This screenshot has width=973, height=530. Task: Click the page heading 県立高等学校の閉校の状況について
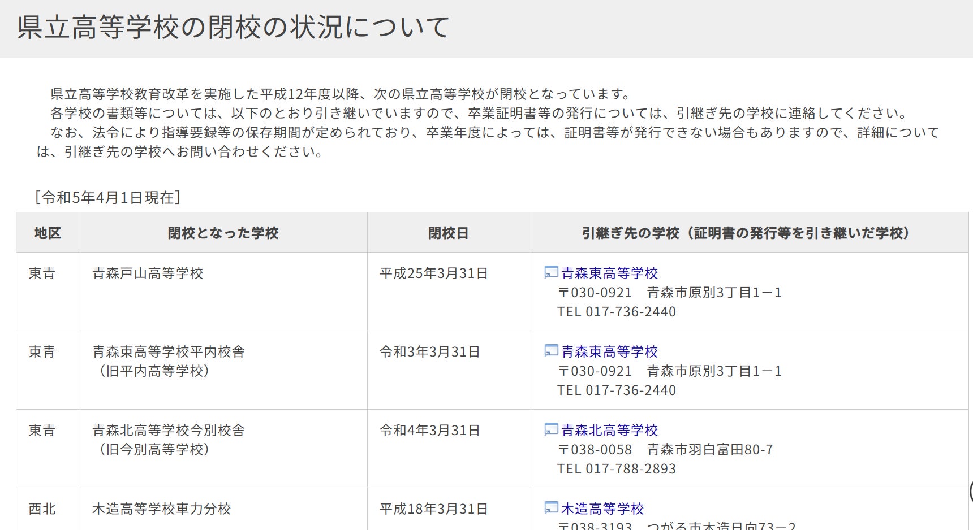[233, 27]
